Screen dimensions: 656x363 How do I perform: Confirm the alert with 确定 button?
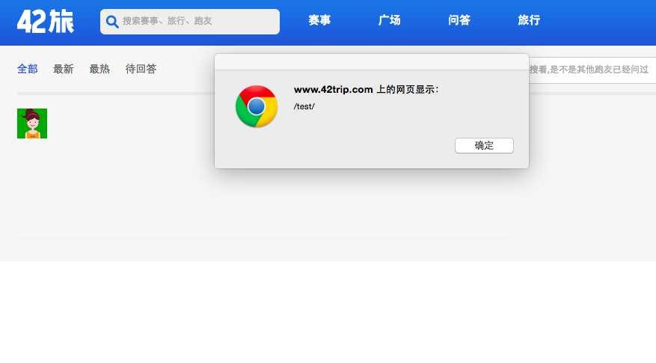tap(484, 146)
